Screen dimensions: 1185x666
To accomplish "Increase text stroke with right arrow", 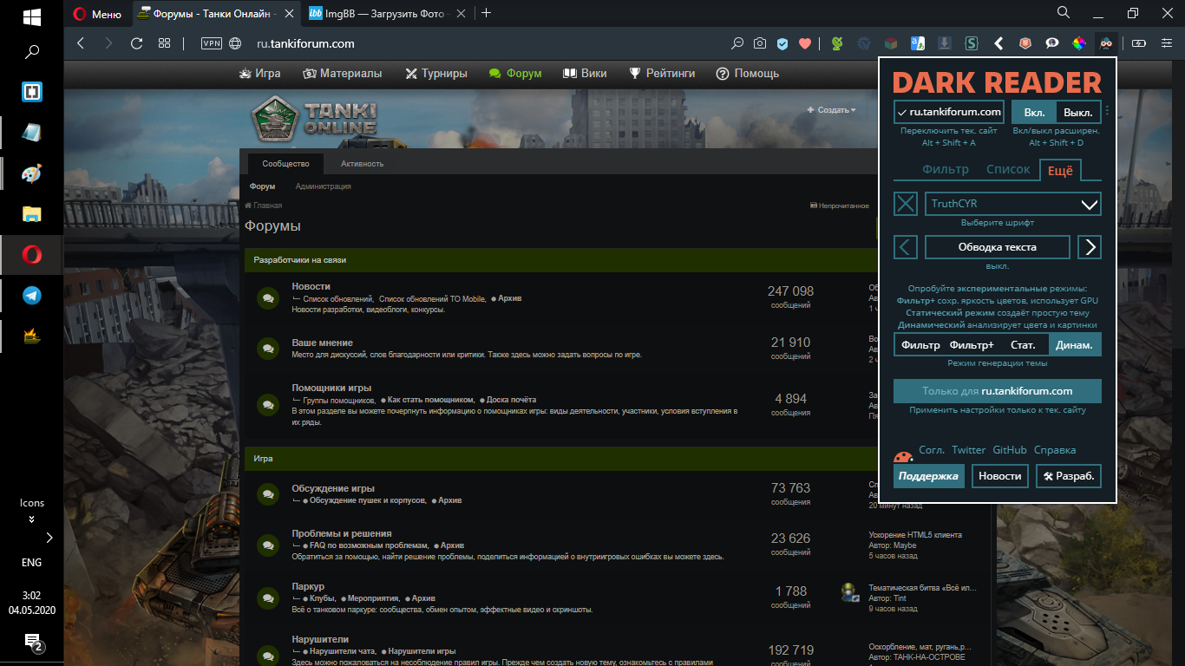I will [x=1090, y=247].
